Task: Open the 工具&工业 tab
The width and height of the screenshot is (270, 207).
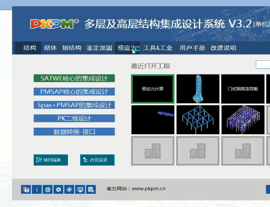Action: tap(158, 48)
